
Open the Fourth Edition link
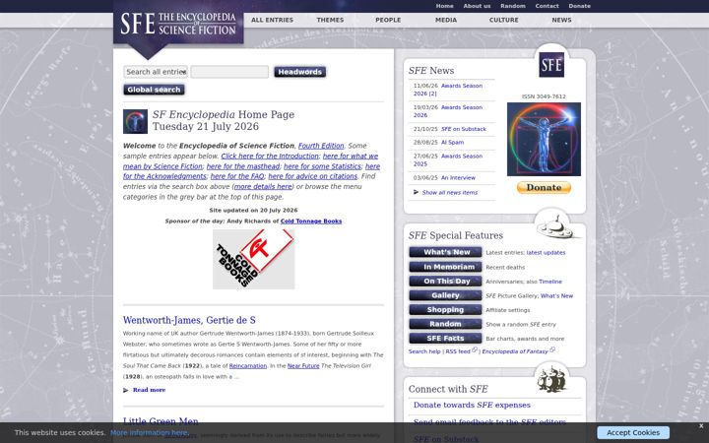(x=321, y=146)
